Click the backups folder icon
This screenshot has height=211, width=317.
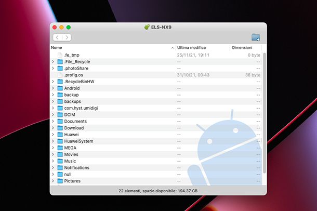pyautogui.click(x=60, y=101)
